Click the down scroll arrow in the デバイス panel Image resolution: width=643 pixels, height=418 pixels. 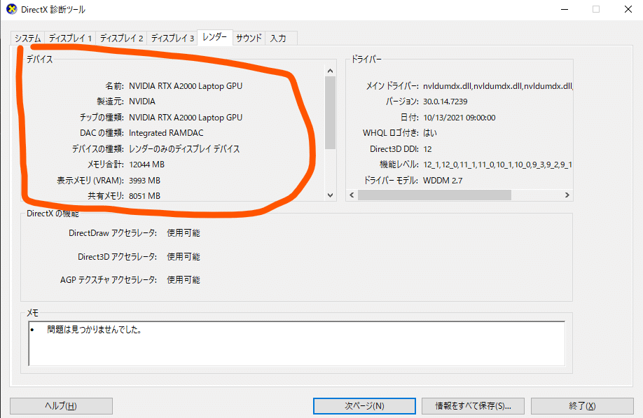[329, 196]
